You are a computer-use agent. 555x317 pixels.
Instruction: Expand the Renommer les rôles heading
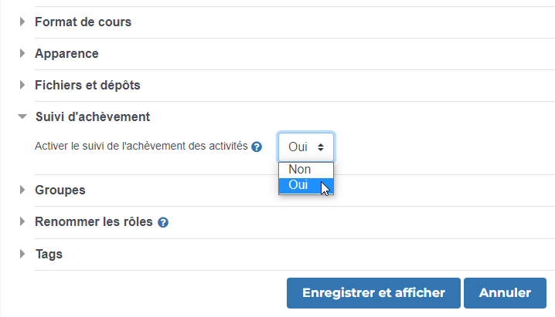(x=94, y=222)
